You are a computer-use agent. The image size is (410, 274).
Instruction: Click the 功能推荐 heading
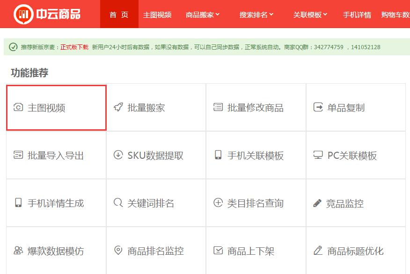pyautogui.click(x=29, y=73)
